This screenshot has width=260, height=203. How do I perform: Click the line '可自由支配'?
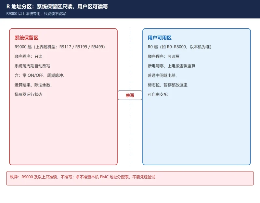point(158,94)
